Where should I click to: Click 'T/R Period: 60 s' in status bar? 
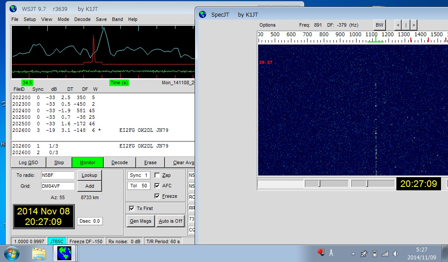[x=163, y=241]
